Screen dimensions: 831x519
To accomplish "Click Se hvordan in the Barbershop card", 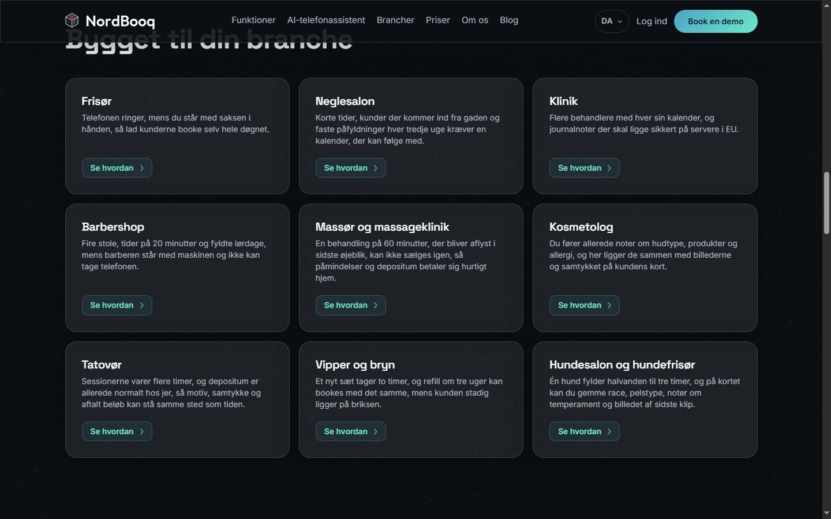I will pyautogui.click(x=117, y=305).
